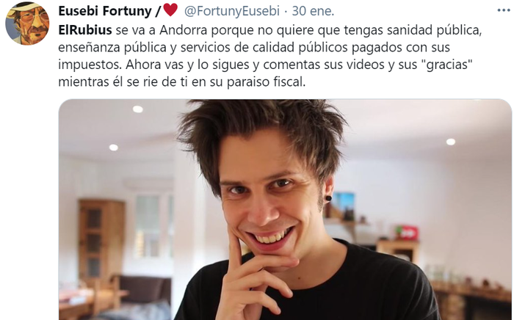Open Eusebi Fortuny display name profile link
The image size is (514, 320).
pyautogui.click(x=105, y=11)
